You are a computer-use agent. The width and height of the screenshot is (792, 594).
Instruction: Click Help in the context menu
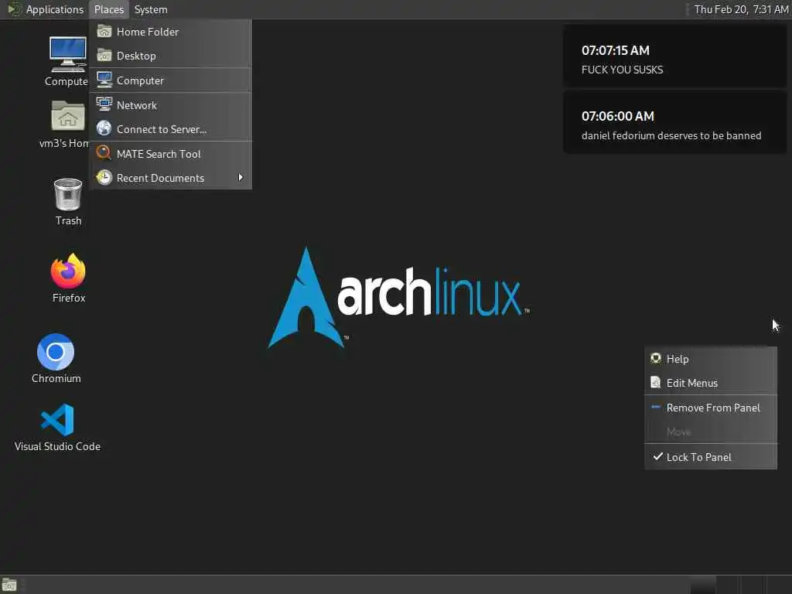(711, 359)
